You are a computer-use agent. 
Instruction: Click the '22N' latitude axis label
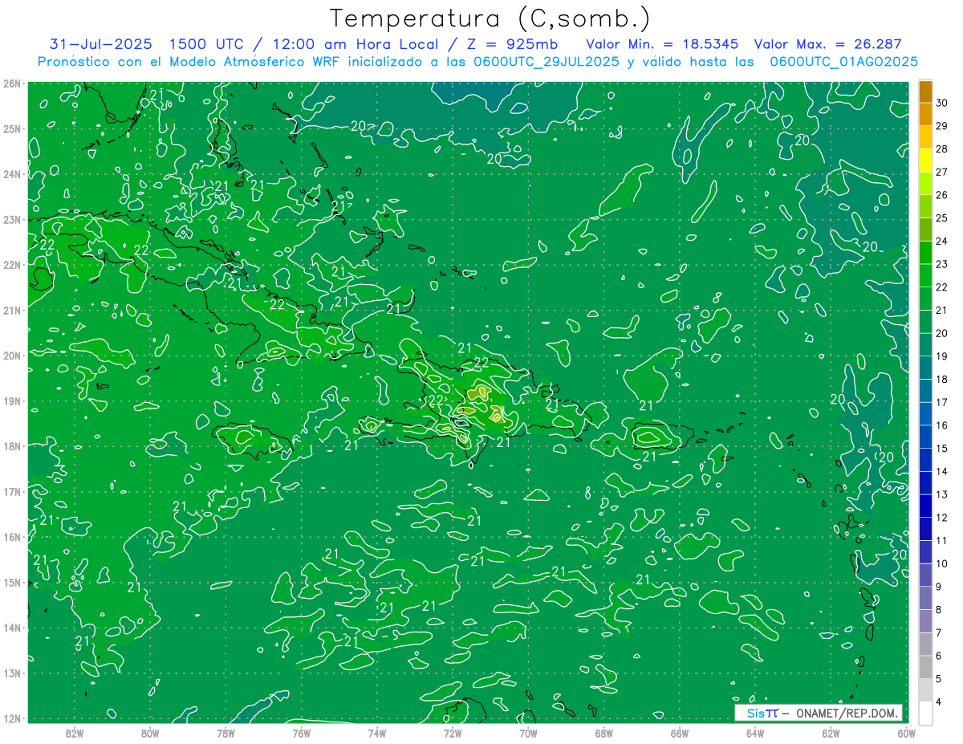[x=12, y=265]
